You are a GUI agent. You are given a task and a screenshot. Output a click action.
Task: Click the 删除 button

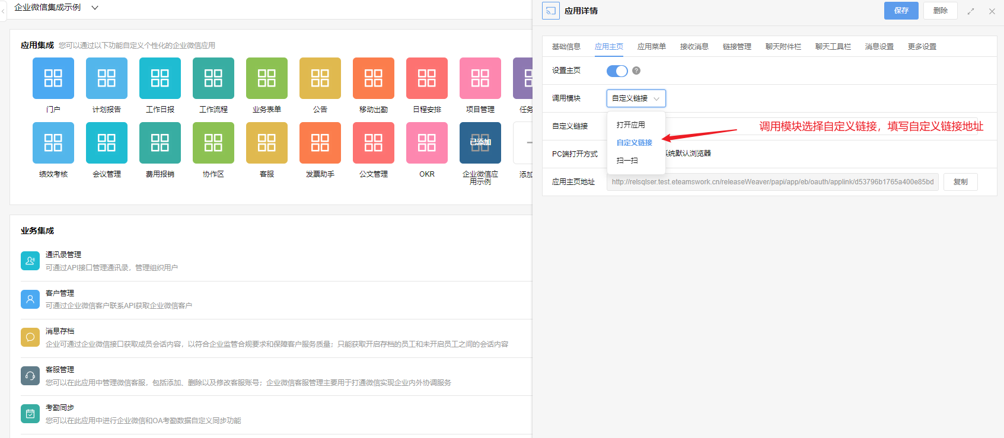[x=941, y=11]
